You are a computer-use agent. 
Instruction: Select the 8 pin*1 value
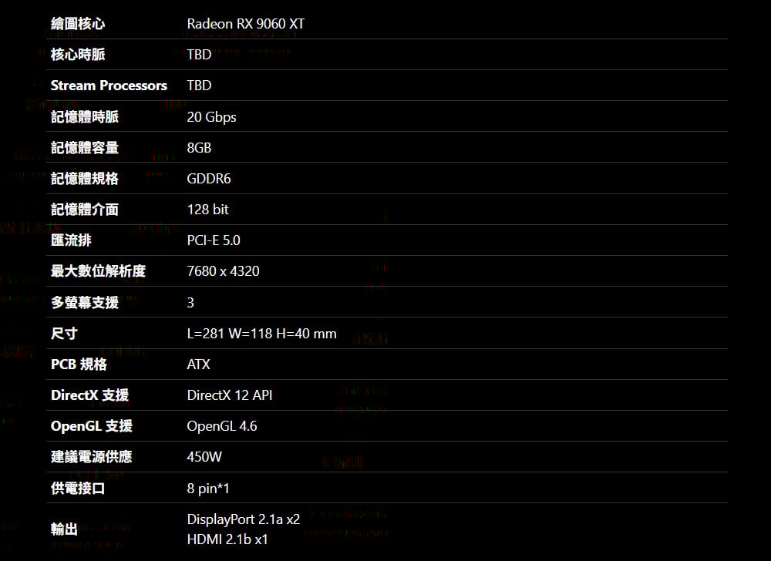click(x=208, y=489)
